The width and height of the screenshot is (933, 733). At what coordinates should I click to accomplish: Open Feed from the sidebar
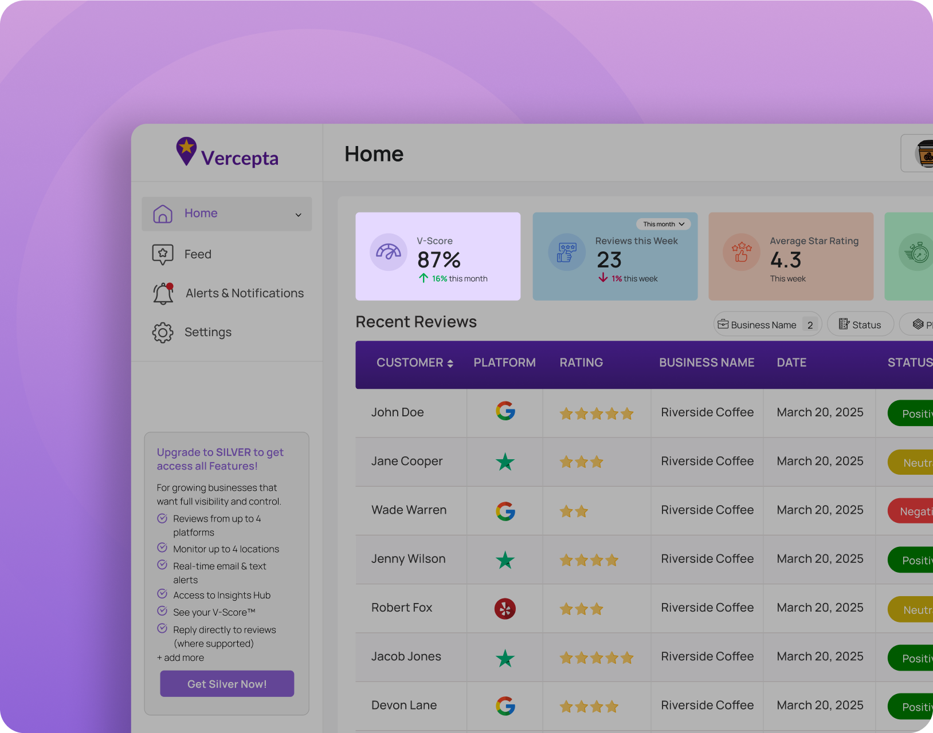198,254
